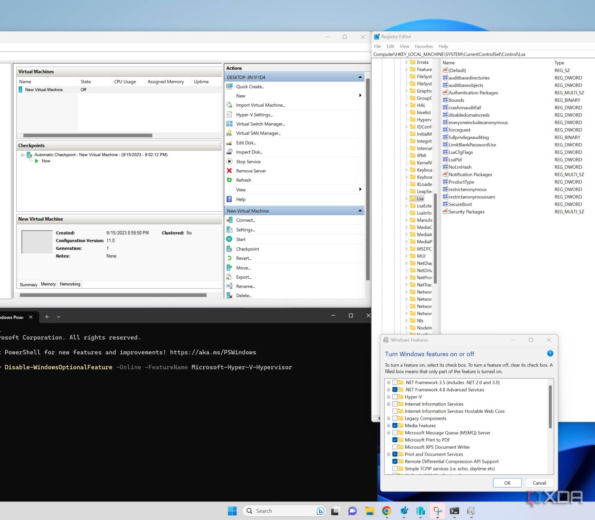Enable the Hyper-V feature checkbox
The height and width of the screenshot is (520, 595).
click(395, 397)
